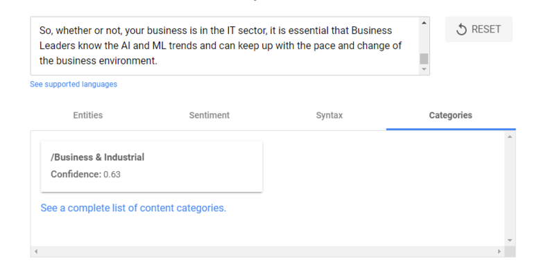This screenshot has height=275, width=548.
Task: Click the horizontal scrollbar left arrow
Action: tap(36, 251)
